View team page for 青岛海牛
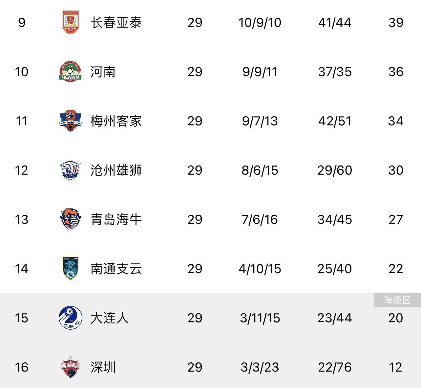The image size is (421, 388). (116, 220)
